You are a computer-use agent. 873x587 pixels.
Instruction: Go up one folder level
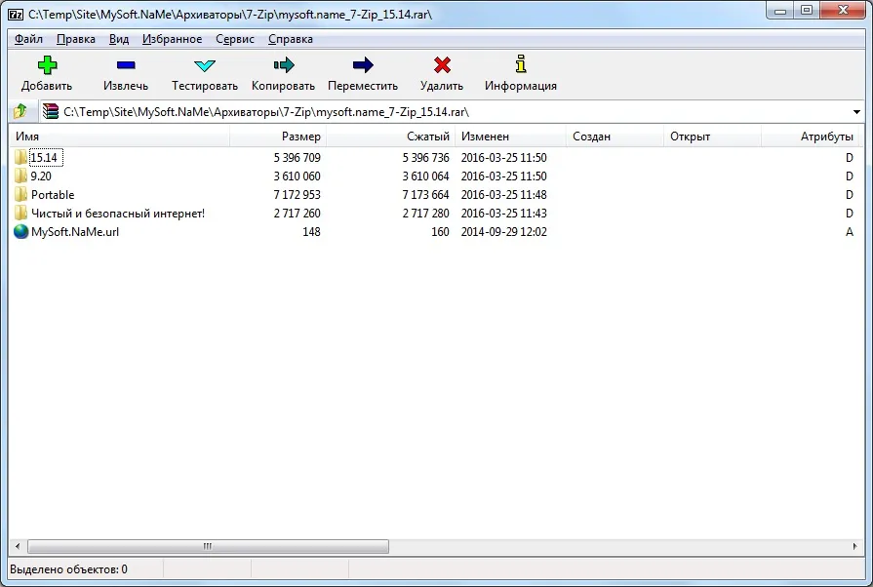pyautogui.click(x=20, y=111)
